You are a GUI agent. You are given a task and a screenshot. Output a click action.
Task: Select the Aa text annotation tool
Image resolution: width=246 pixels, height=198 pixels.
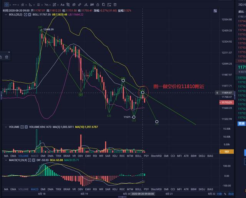[62, 5]
